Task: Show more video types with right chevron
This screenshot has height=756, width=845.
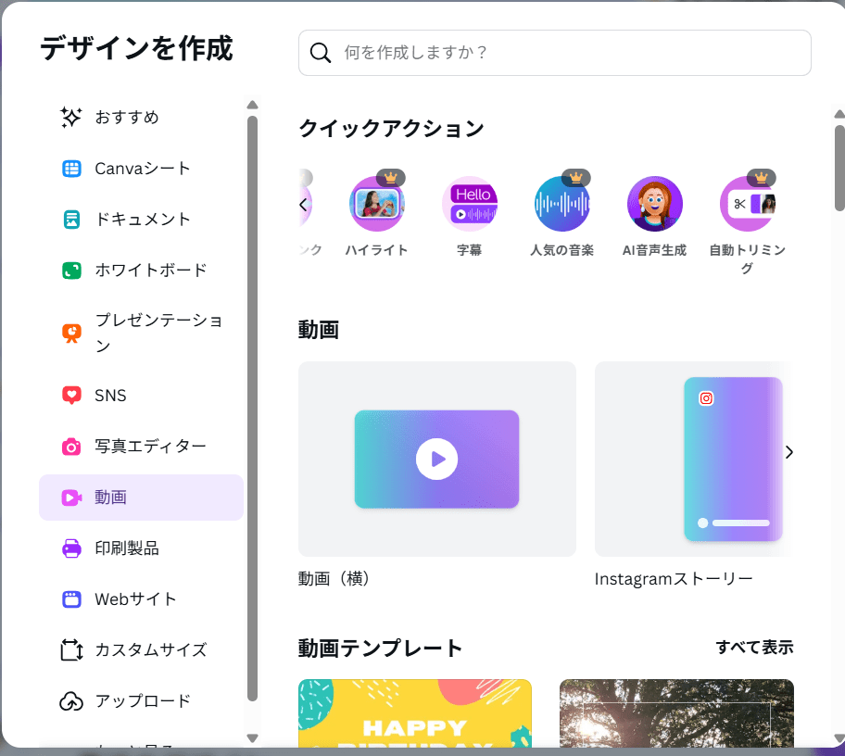Action: click(x=789, y=452)
